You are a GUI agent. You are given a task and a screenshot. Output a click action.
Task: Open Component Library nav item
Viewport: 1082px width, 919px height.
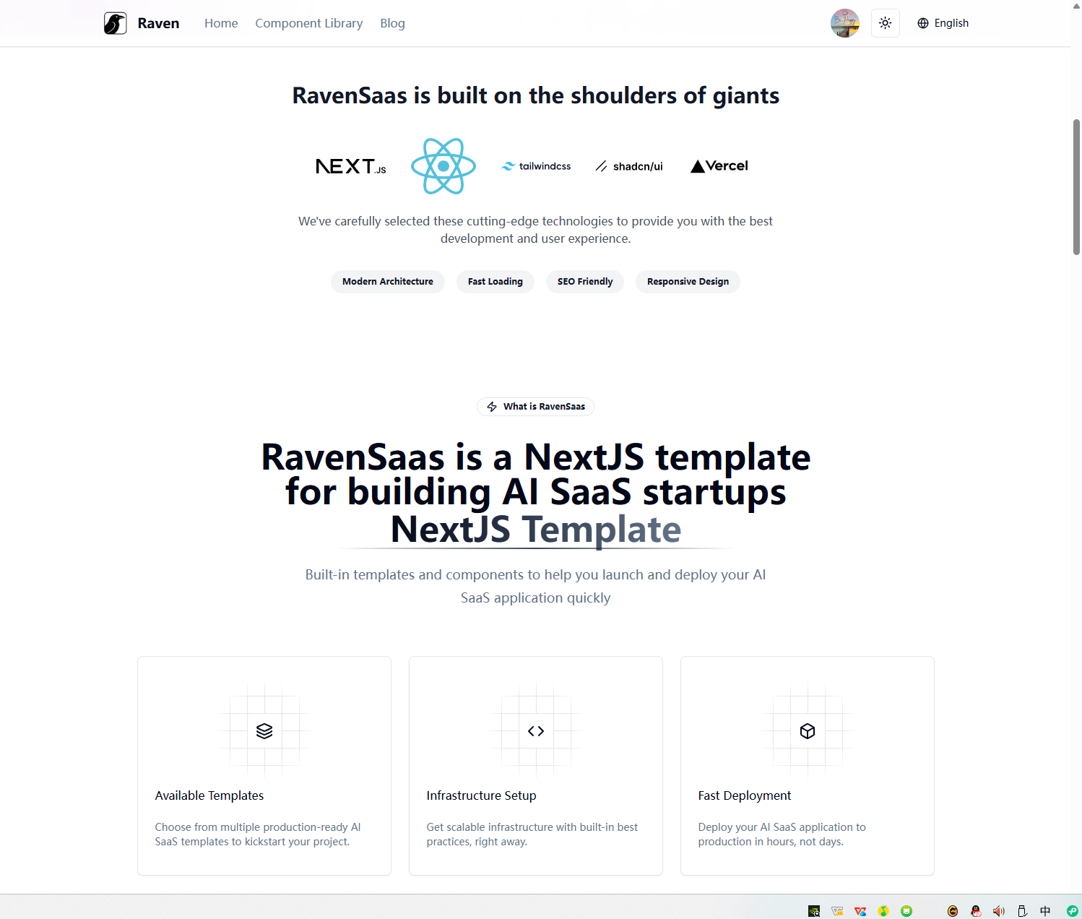click(x=308, y=23)
